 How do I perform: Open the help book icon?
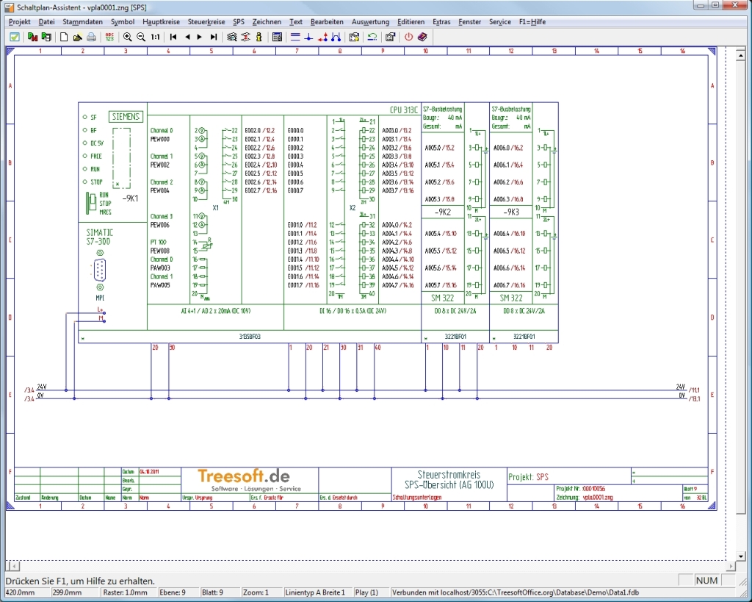pyautogui.click(x=422, y=36)
